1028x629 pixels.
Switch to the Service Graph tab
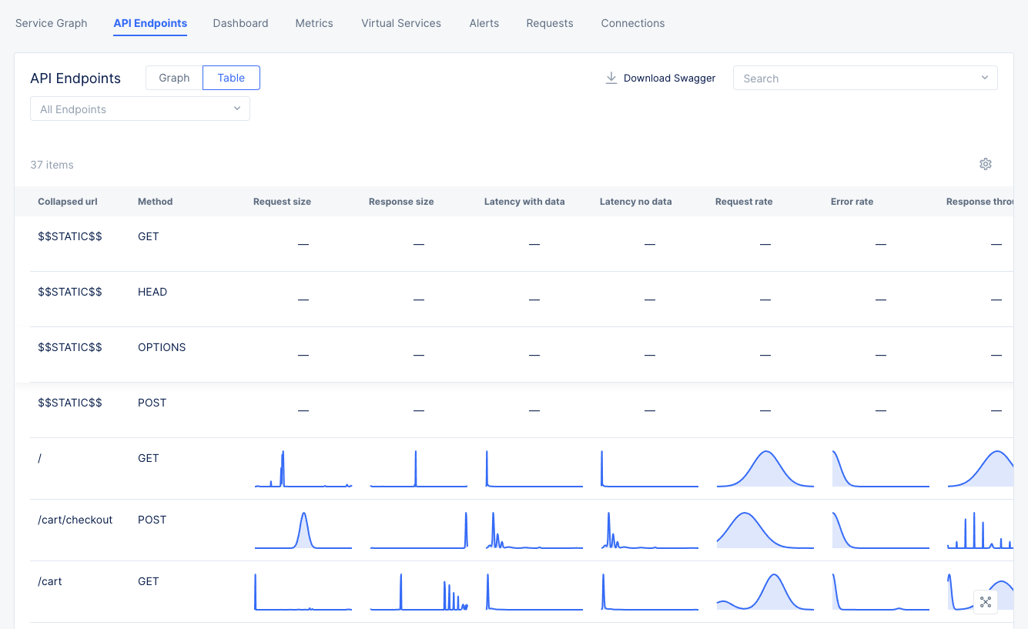click(51, 23)
